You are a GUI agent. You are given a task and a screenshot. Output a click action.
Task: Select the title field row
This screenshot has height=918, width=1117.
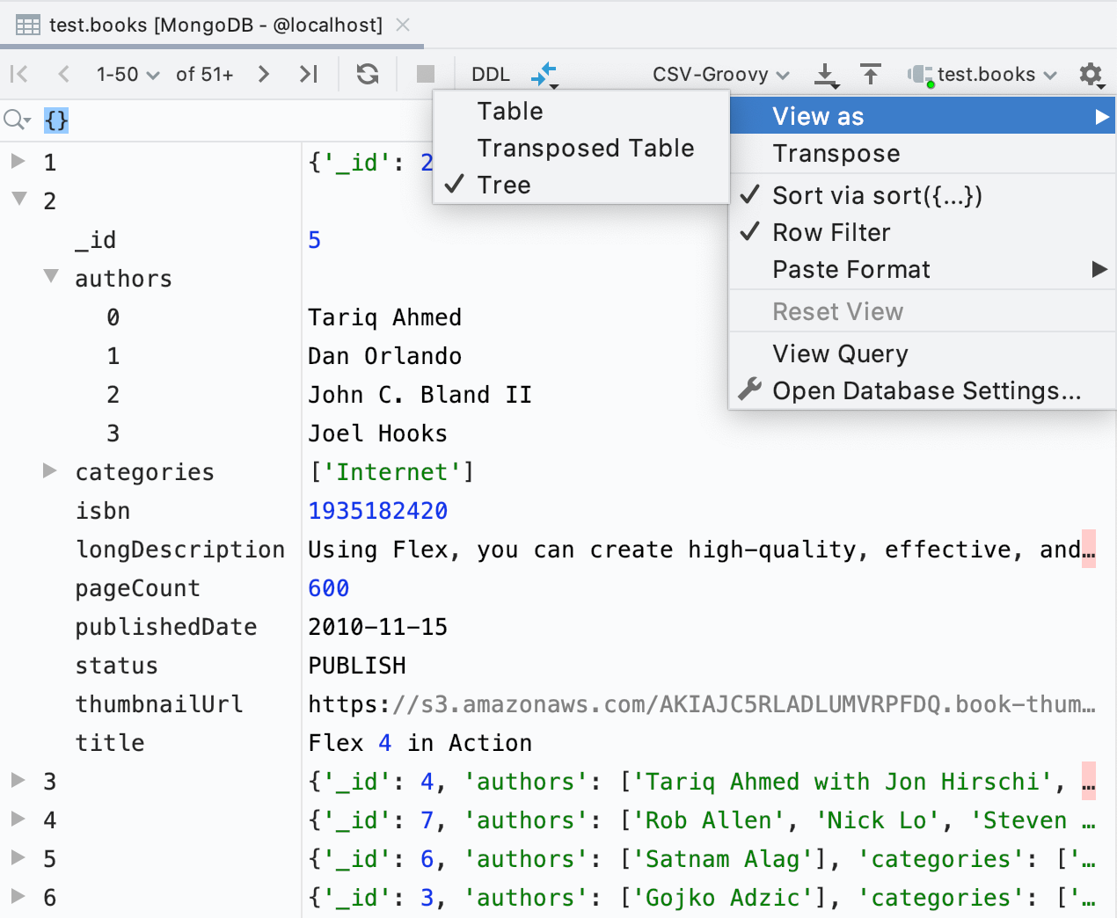point(110,743)
